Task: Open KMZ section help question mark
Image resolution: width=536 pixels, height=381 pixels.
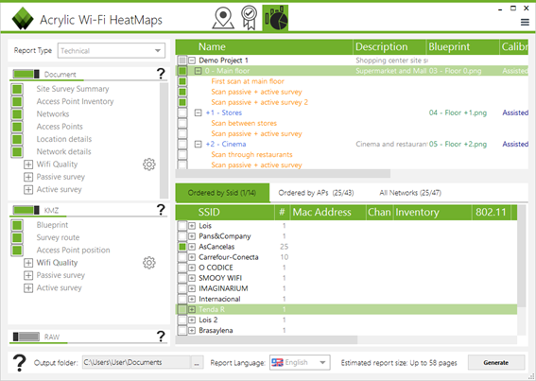Action: click(x=161, y=209)
